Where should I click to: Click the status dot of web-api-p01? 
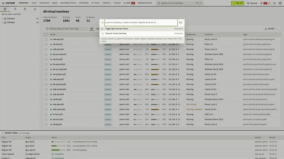click(x=51, y=39)
